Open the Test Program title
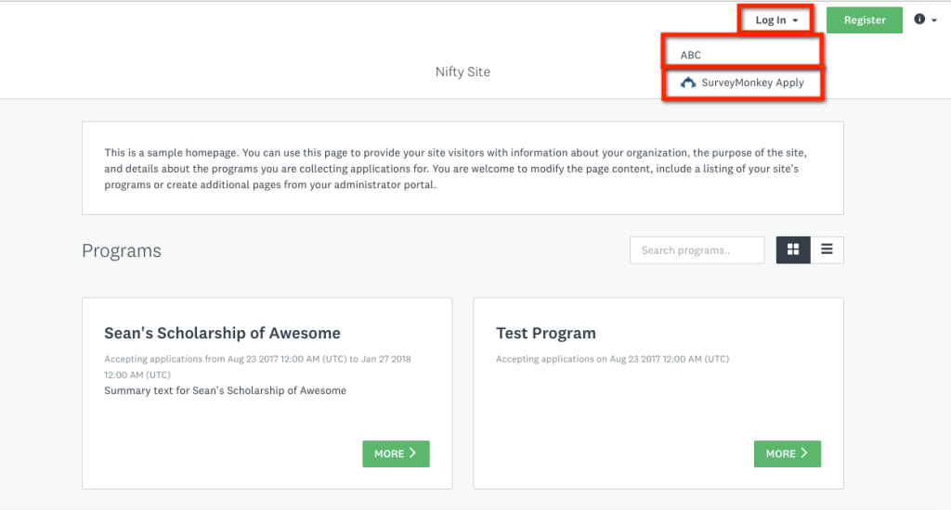The height and width of the screenshot is (510, 951). [546, 333]
